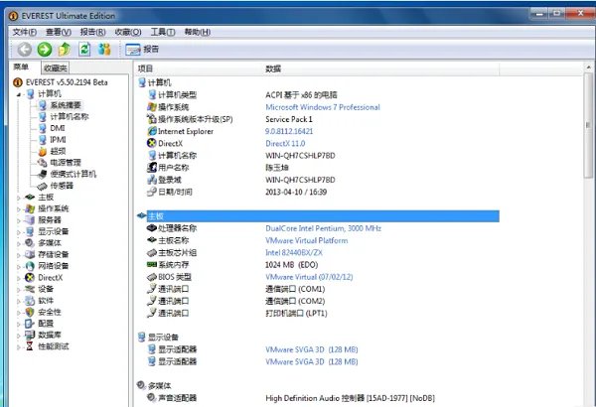Click the 电源管理 icon in tree
The width and height of the screenshot is (596, 407).
[43, 163]
